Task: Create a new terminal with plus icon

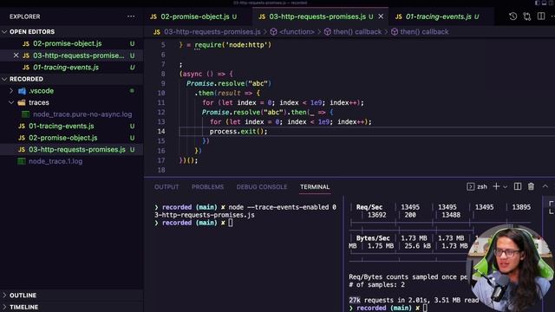Action: 496,186
